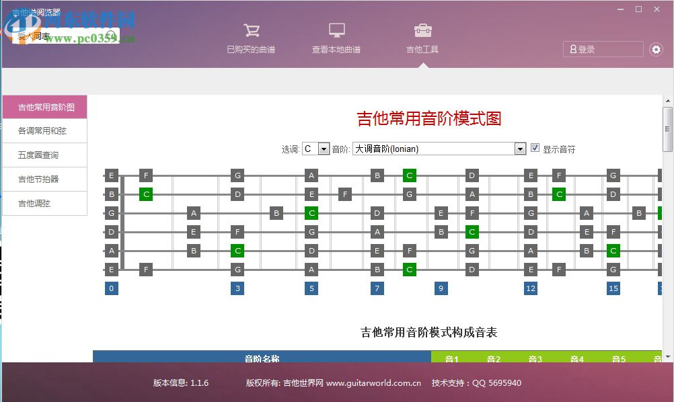Click the fret number 12 marker
674x402 pixels.
point(530,288)
